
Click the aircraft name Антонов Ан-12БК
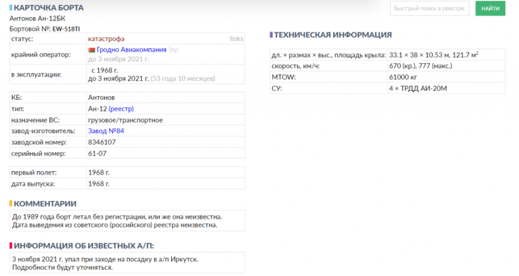pos(38,18)
